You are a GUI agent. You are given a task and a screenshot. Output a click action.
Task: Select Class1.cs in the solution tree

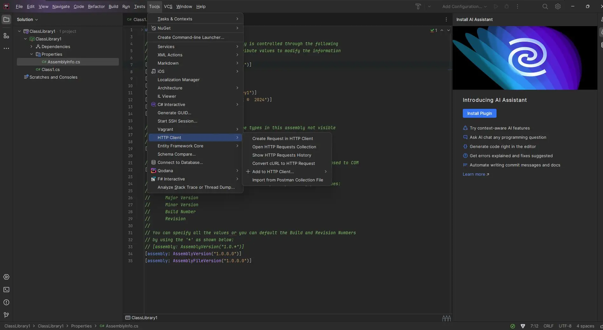tap(51, 69)
